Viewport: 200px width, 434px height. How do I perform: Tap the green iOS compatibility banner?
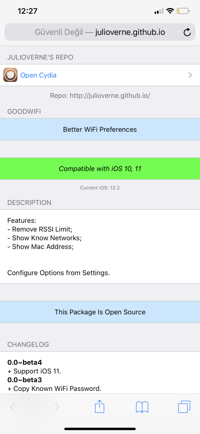click(x=100, y=169)
